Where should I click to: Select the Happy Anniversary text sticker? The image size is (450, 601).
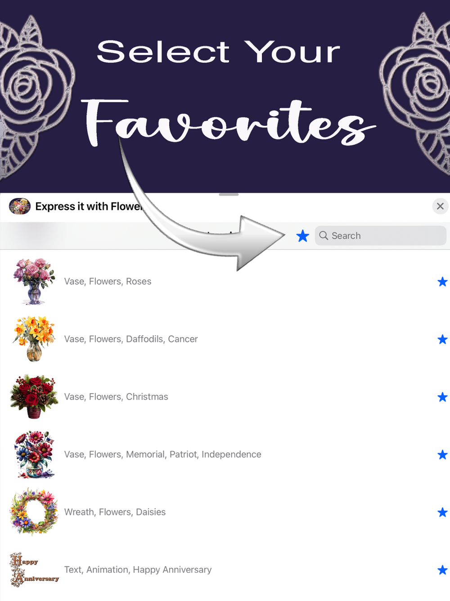(34, 569)
